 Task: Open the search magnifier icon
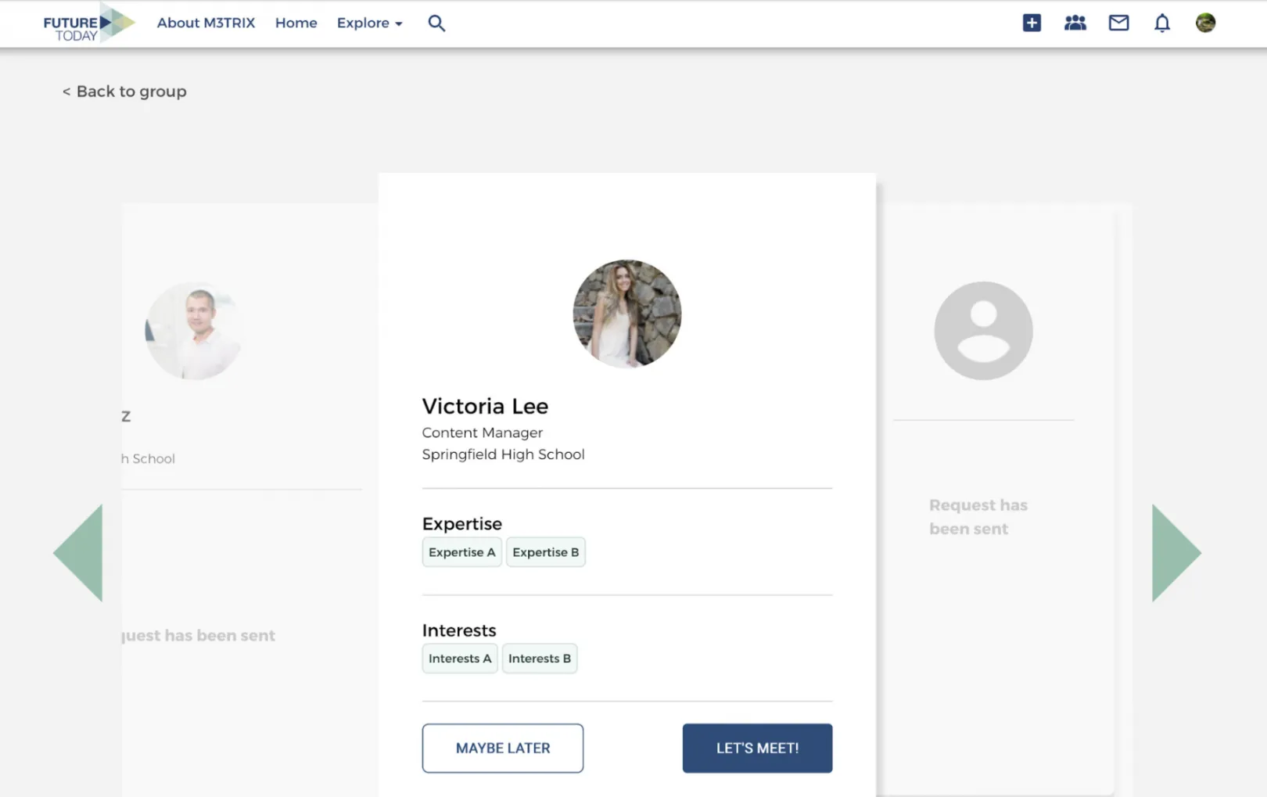(x=436, y=23)
